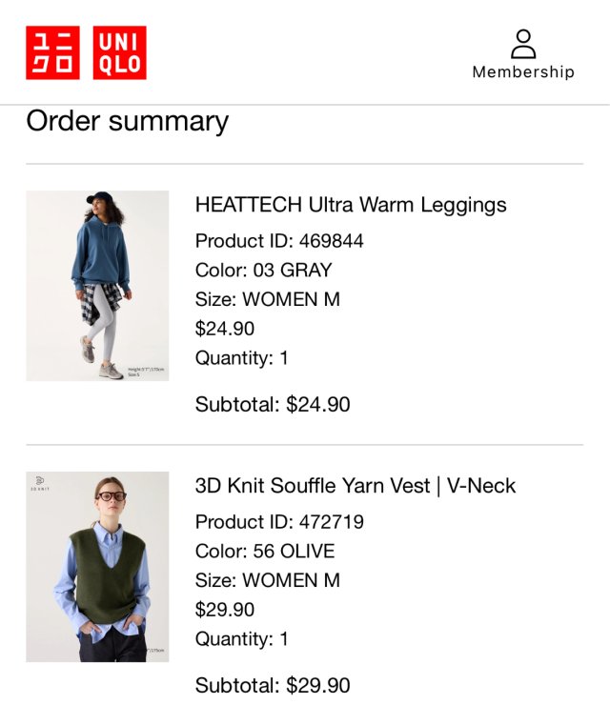Click the vest WOMEN M size line
Screen dimensions: 610x725
[267, 580]
